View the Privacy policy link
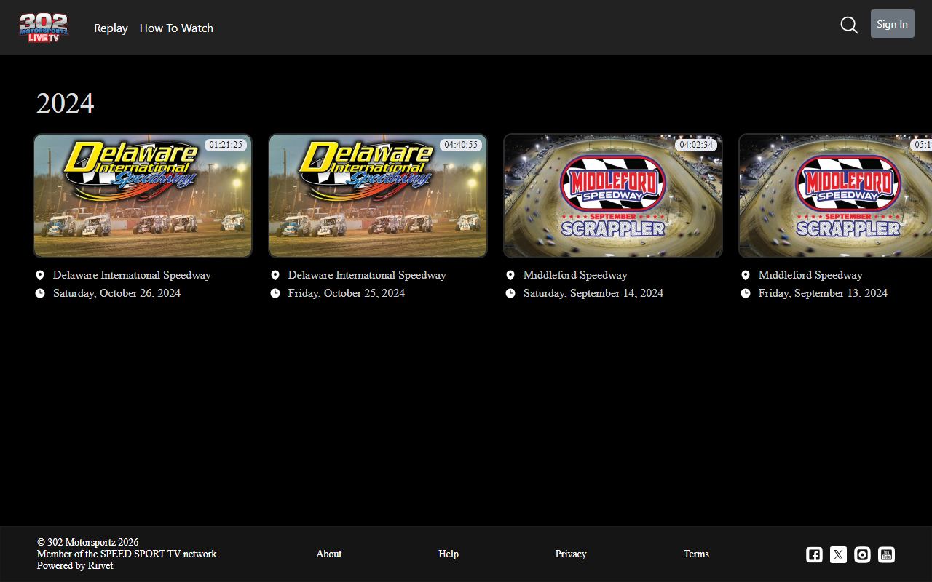The image size is (932, 582). [x=571, y=554]
